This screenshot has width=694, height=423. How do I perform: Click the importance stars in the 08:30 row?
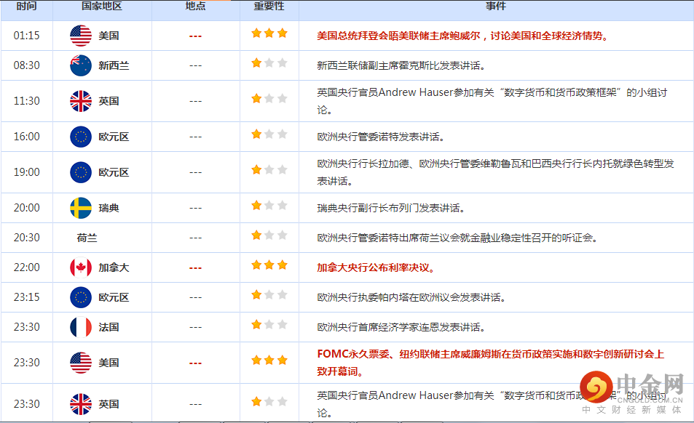269,64
